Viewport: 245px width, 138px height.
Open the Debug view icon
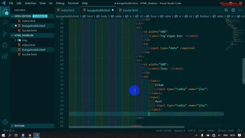click(x=5, y=45)
